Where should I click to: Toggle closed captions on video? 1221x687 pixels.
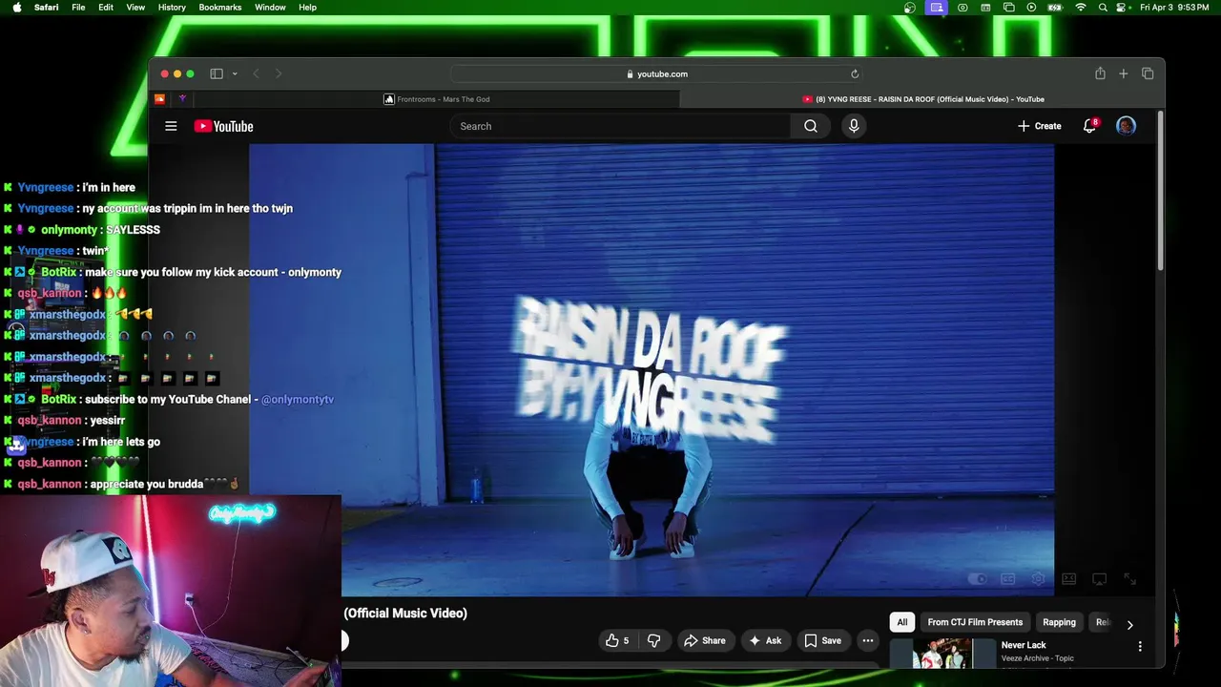pos(1007,579)
